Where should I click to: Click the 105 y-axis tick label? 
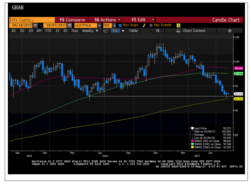click(x=237, y=37)
